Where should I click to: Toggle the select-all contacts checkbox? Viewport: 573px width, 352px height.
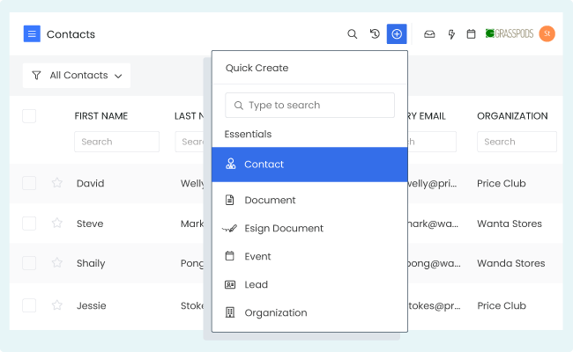(29, 116)
